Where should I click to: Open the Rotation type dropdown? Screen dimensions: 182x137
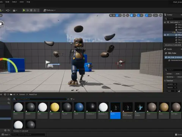click(172, 88)
